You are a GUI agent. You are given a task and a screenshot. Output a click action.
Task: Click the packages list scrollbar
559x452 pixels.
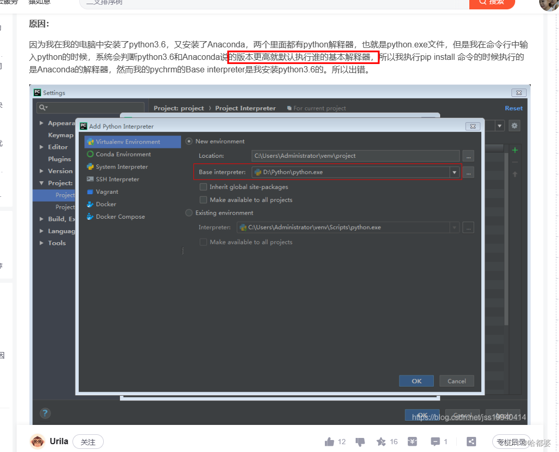506,238
